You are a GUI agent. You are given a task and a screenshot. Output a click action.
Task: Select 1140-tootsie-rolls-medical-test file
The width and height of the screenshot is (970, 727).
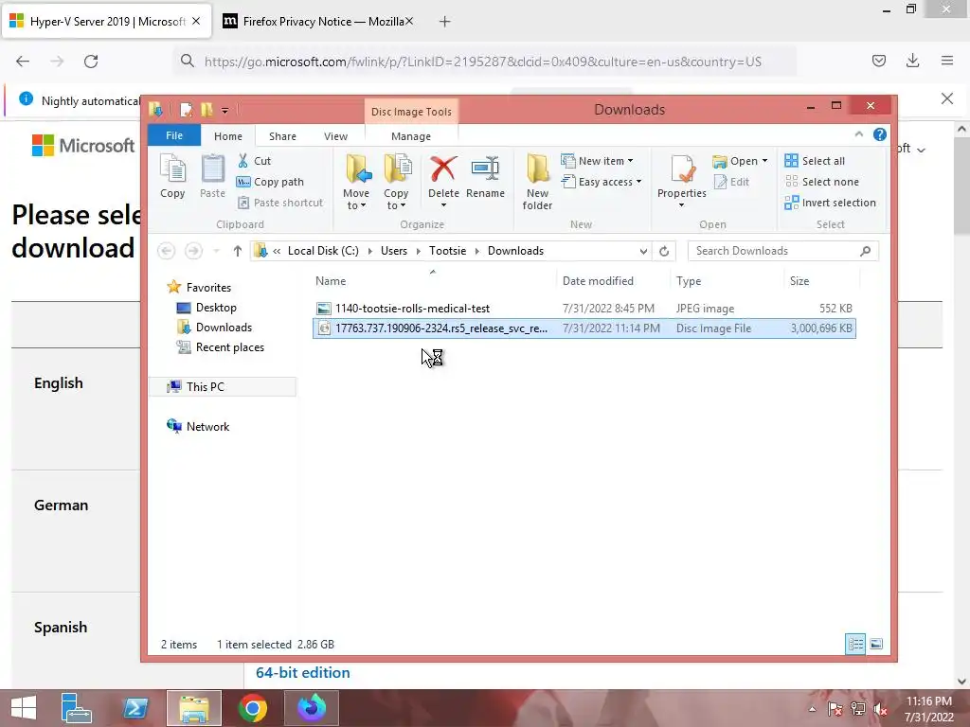[x=584, y=308]
